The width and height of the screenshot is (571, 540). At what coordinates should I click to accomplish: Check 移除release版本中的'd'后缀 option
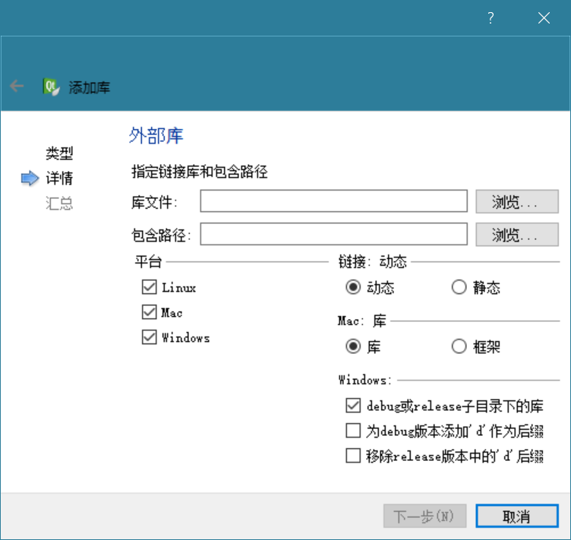352,456
